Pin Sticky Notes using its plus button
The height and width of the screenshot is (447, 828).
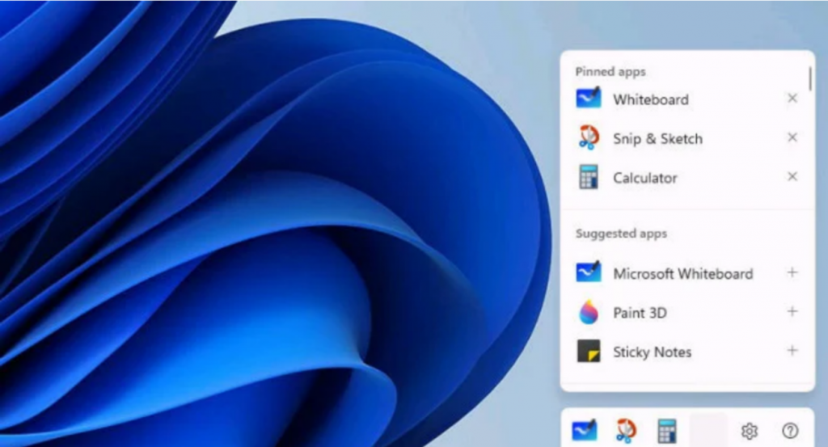point(792,351)
